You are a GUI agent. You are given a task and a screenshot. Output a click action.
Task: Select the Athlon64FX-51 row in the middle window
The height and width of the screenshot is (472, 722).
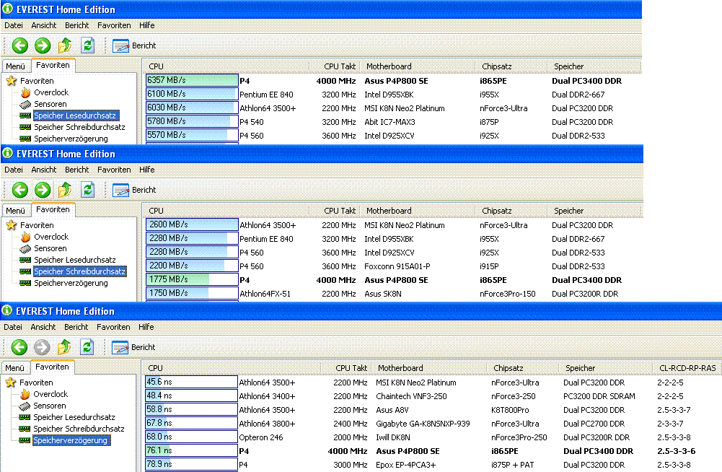point(393,294)
